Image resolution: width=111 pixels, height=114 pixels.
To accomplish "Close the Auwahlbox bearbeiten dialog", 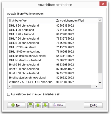I will coord(103,4).
